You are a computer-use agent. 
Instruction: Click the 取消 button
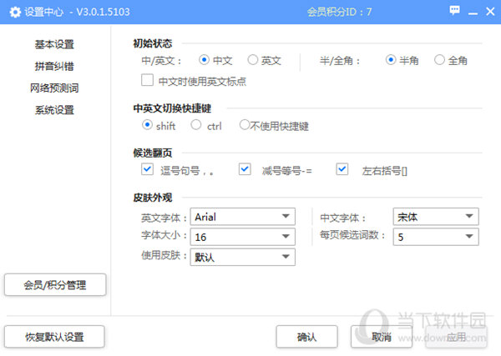[x=382, y=337]
